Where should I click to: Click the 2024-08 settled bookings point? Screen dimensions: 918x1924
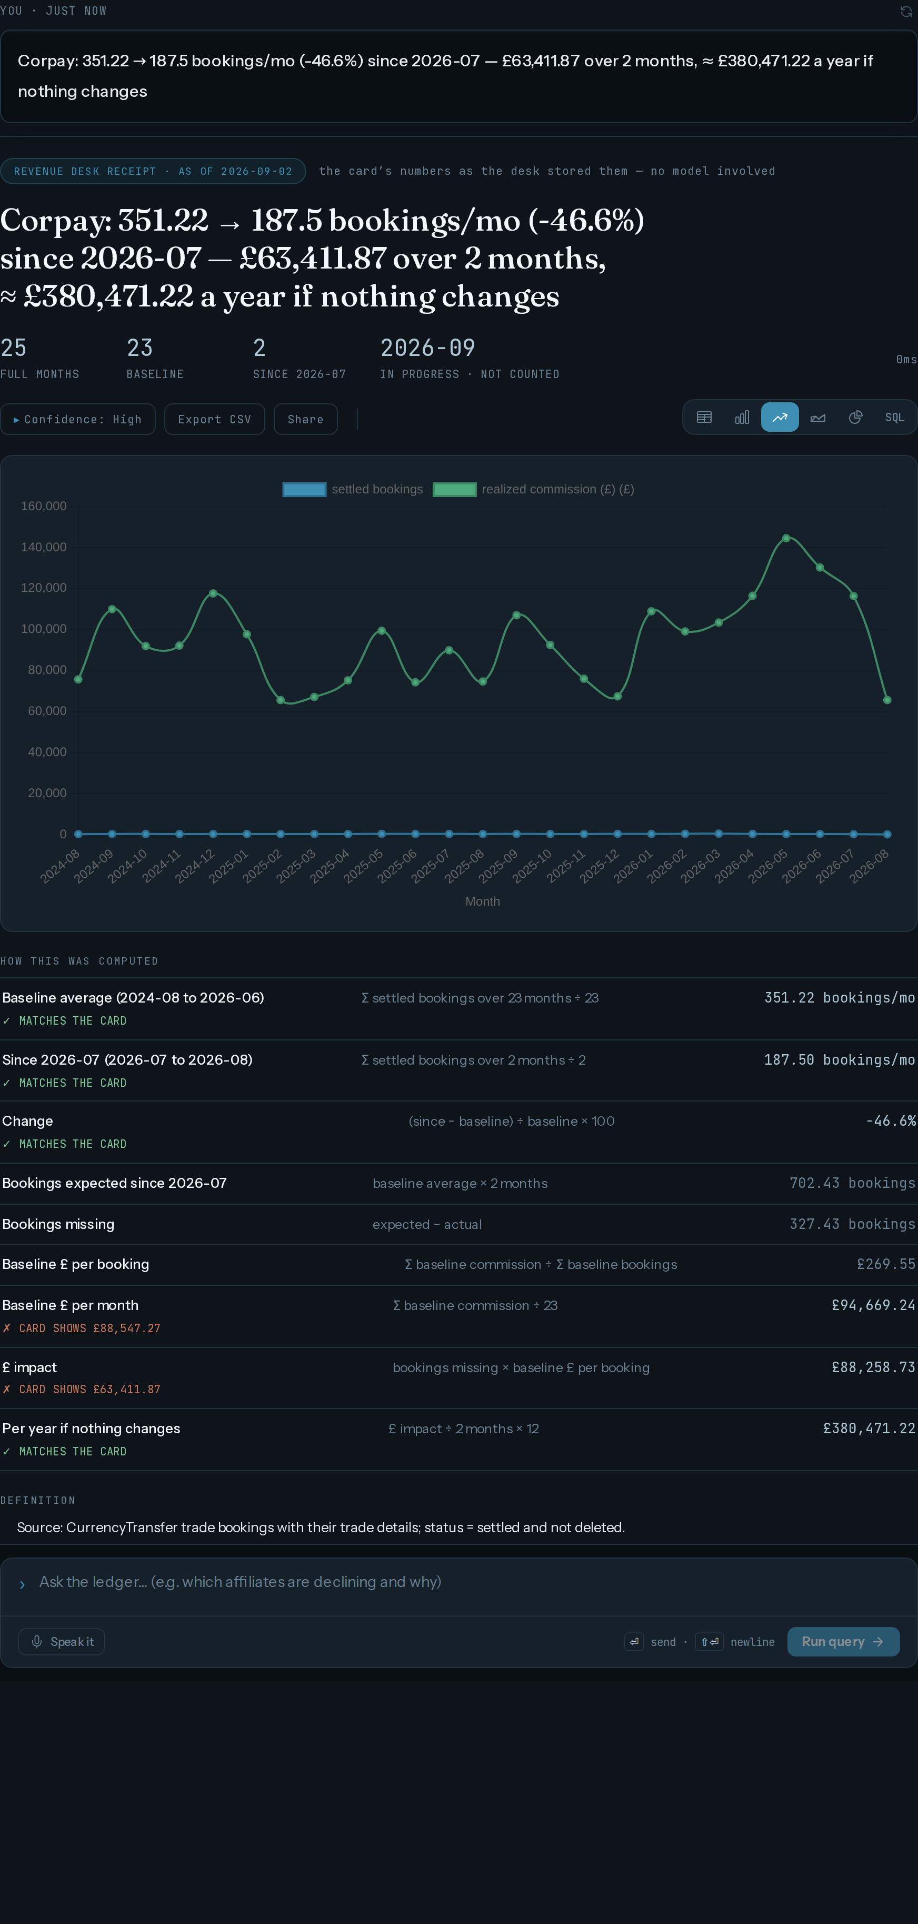(78, 834)
